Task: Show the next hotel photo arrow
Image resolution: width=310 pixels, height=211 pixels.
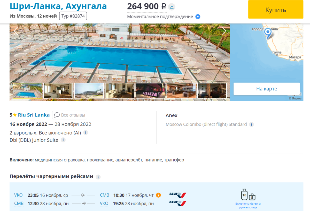Action: pos(224,31)
